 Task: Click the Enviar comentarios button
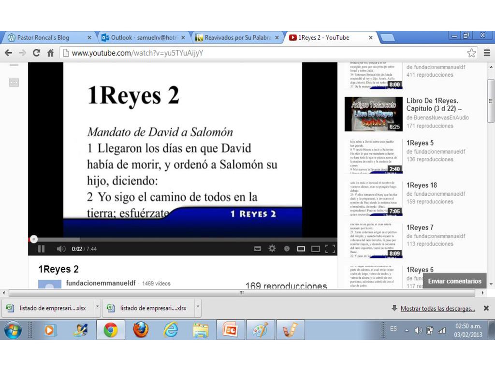point(454,281)
